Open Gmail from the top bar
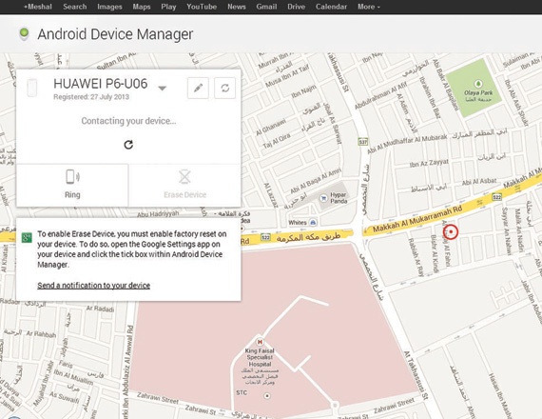The image size is (542, 419). coord(266,7)
